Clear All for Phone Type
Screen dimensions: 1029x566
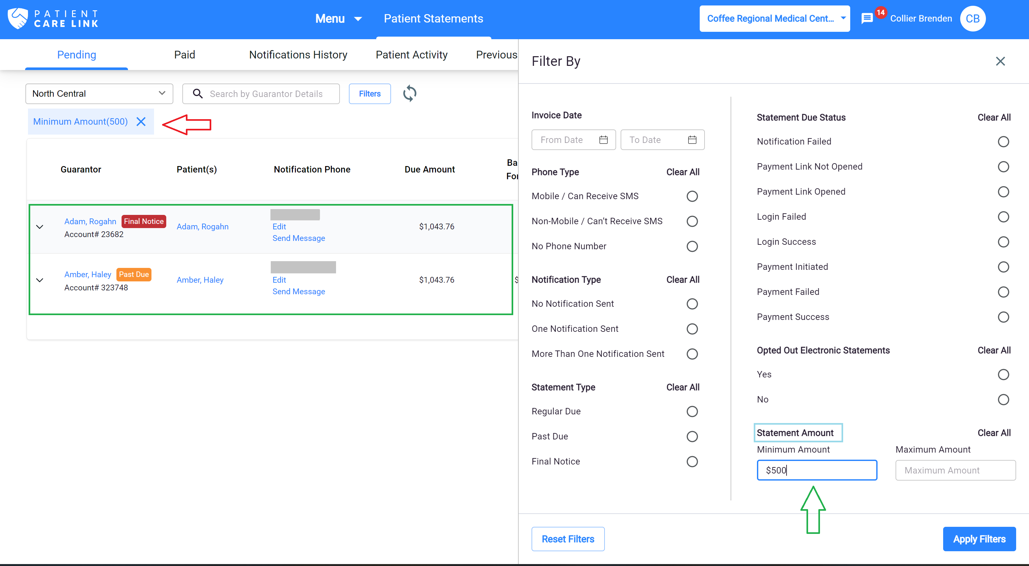[682, 172]
